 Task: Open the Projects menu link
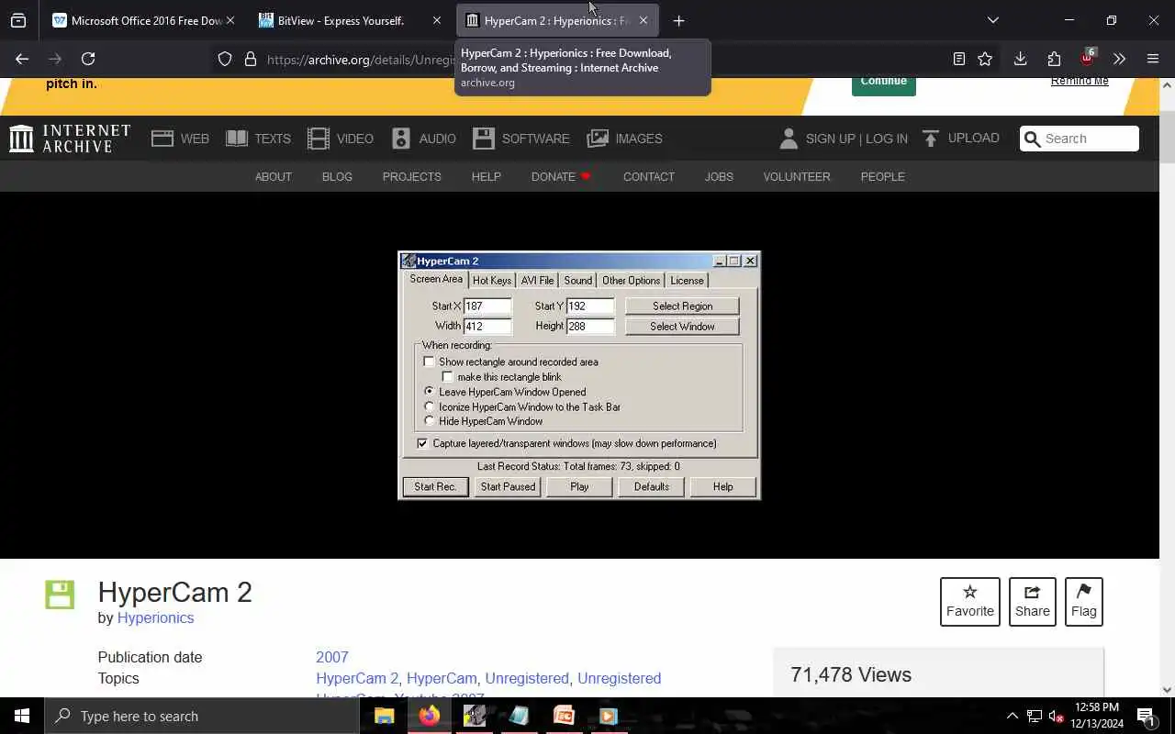(412, 176)
